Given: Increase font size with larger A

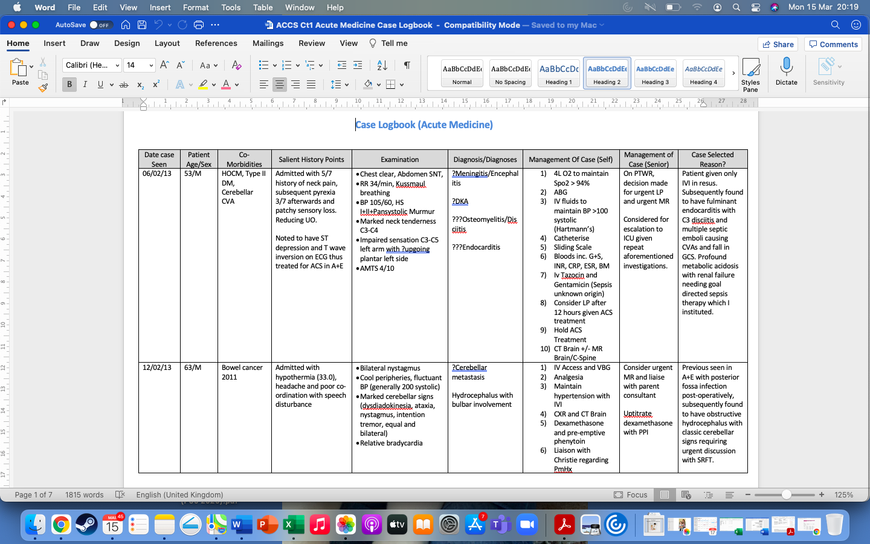Looking at the screenshot, I should pyautogui.click(x=164, y=65).
